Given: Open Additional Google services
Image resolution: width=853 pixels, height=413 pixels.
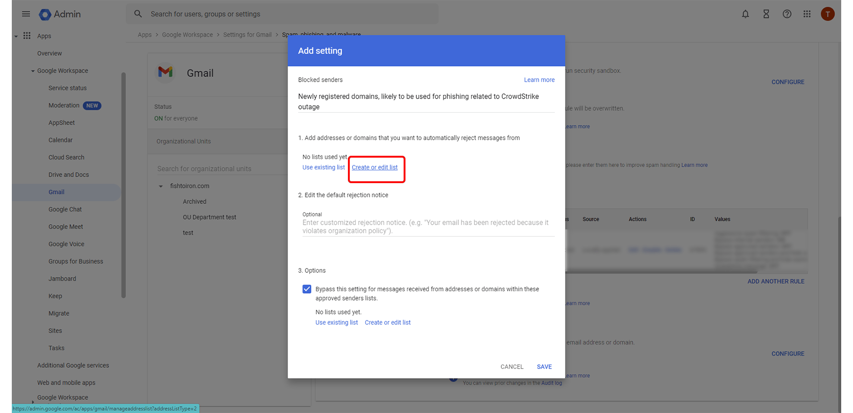Looking at the screenshot, I should 73,365.
